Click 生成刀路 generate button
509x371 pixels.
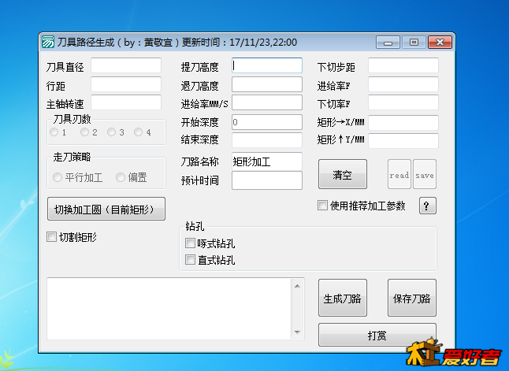point(343,298)
